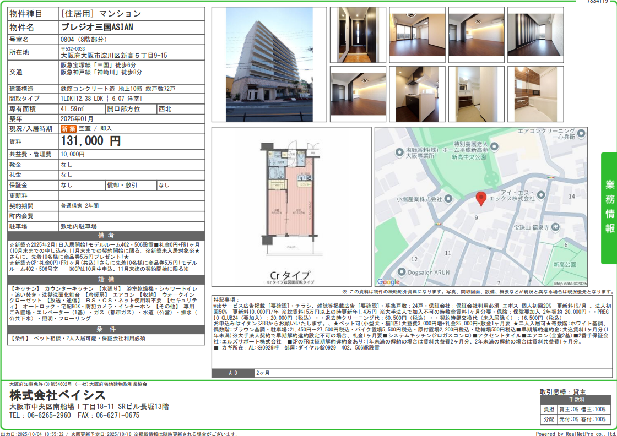Click the 塩野香料 大阪事業所 marker
Image resolution: width=617 pixels, height=436 pixels.
[x=399, y=152]
